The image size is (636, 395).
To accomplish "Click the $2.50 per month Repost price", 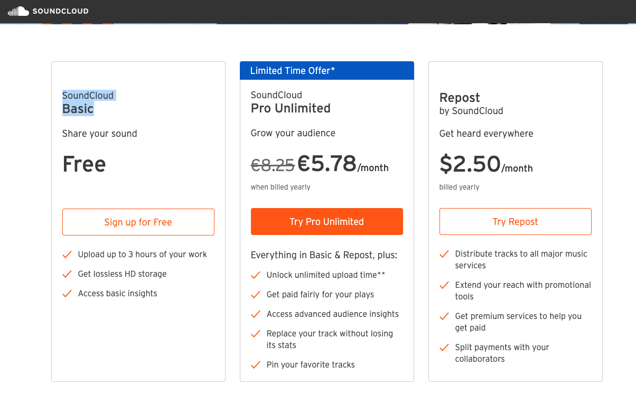I will pyautogui.click(x=486, y=164).
